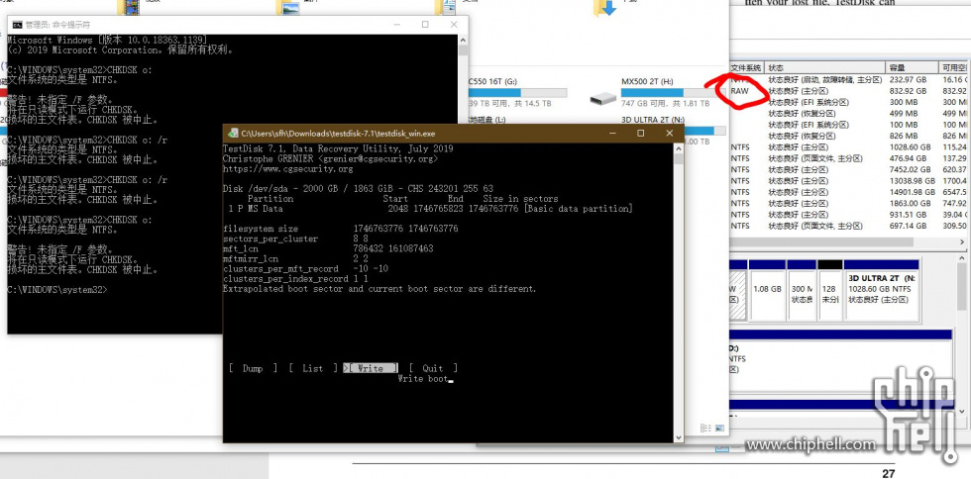The height and width of the screenshot is (479, 971).
Task: Select the C550 16T (G:) drive label
Action: tap(492, 82)
